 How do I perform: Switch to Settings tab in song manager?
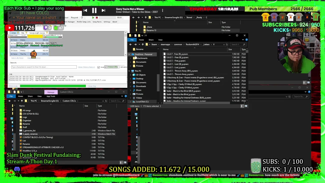click(x=107, y=22)
